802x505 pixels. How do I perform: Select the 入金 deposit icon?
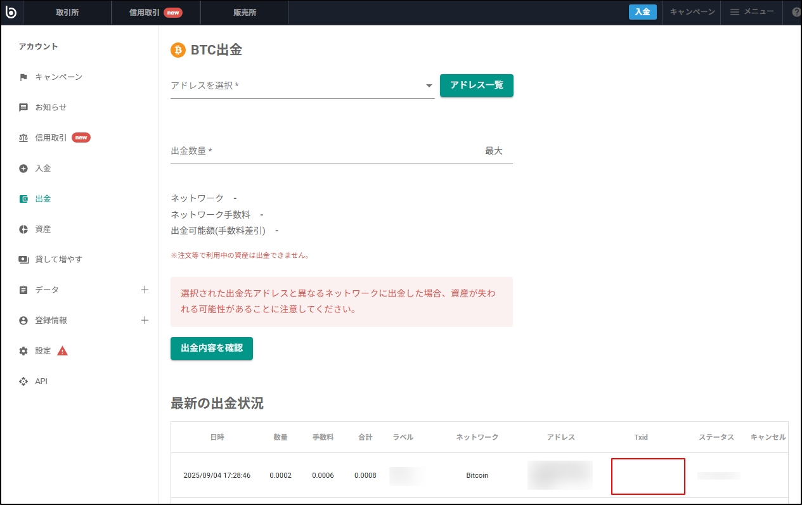point(23,168)
